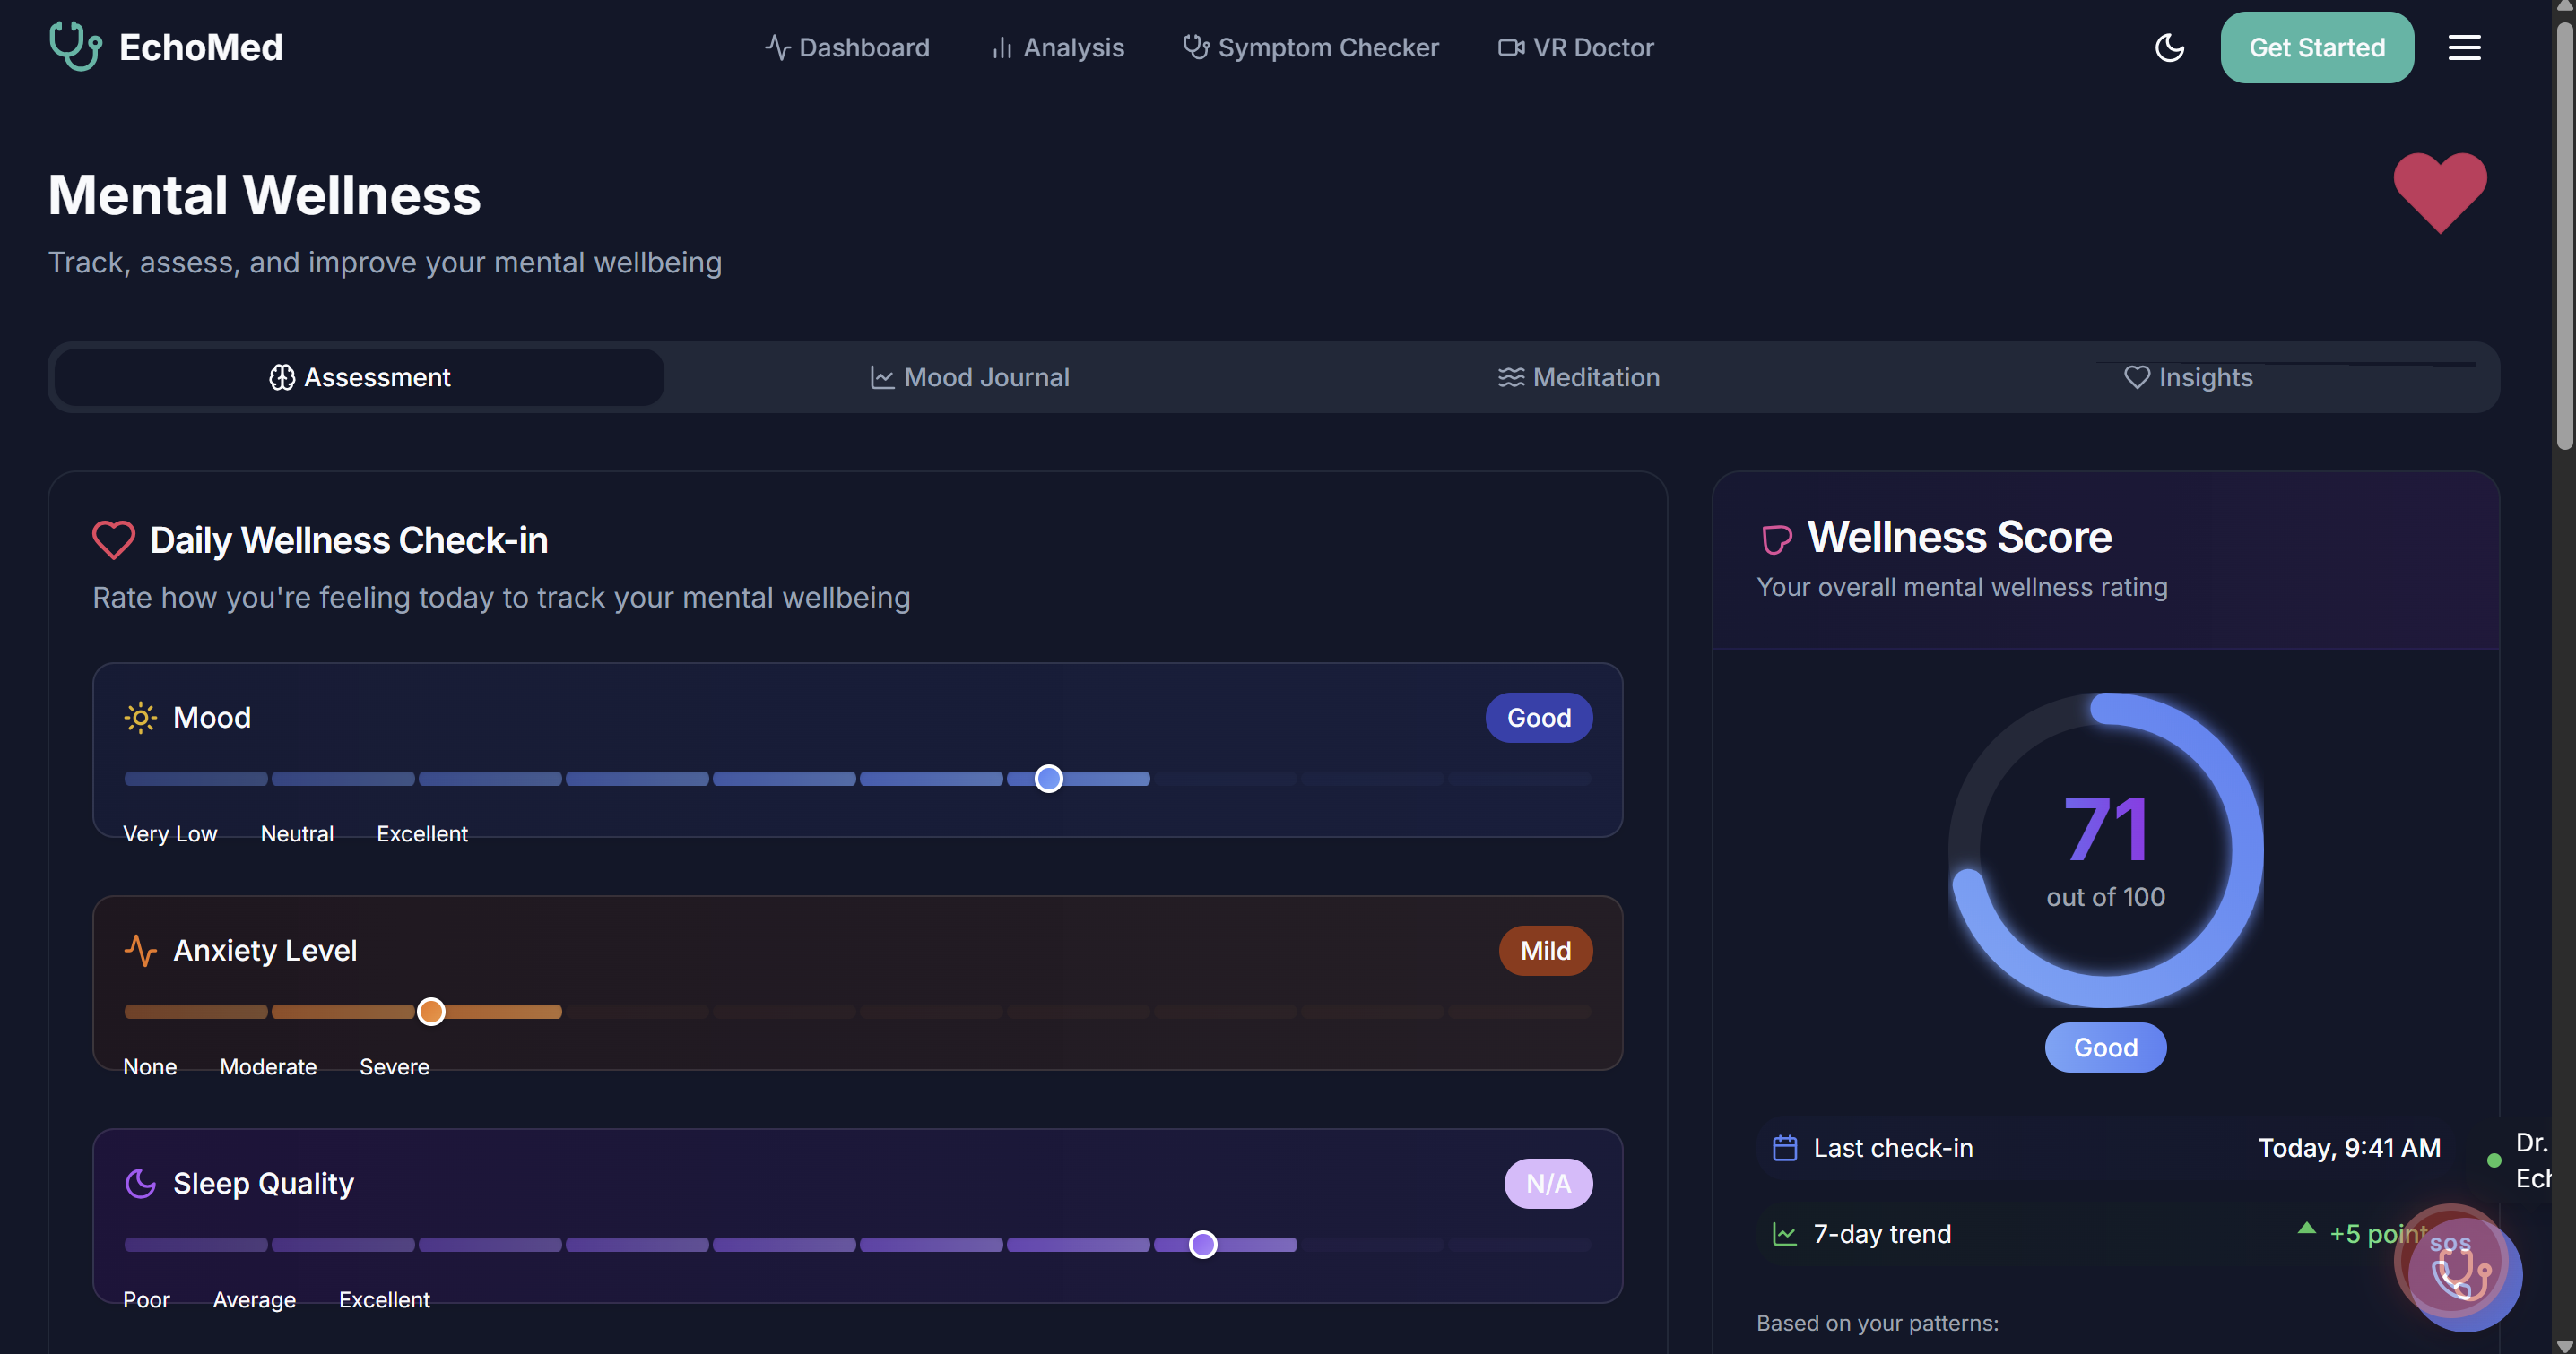
Task: Switch to the Mood Journal tab
Action: coord(969,376)
